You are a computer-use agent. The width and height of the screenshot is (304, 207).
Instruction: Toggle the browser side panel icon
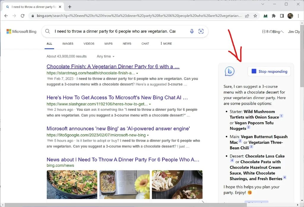(x=282, y=16)
